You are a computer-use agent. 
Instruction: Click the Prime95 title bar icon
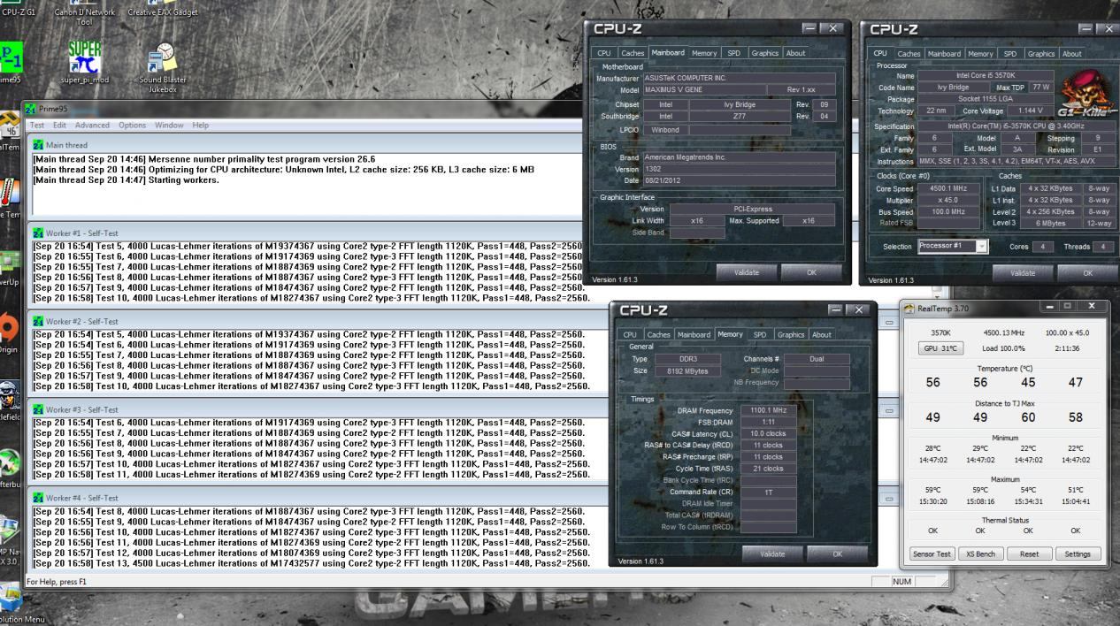(30, 110)
